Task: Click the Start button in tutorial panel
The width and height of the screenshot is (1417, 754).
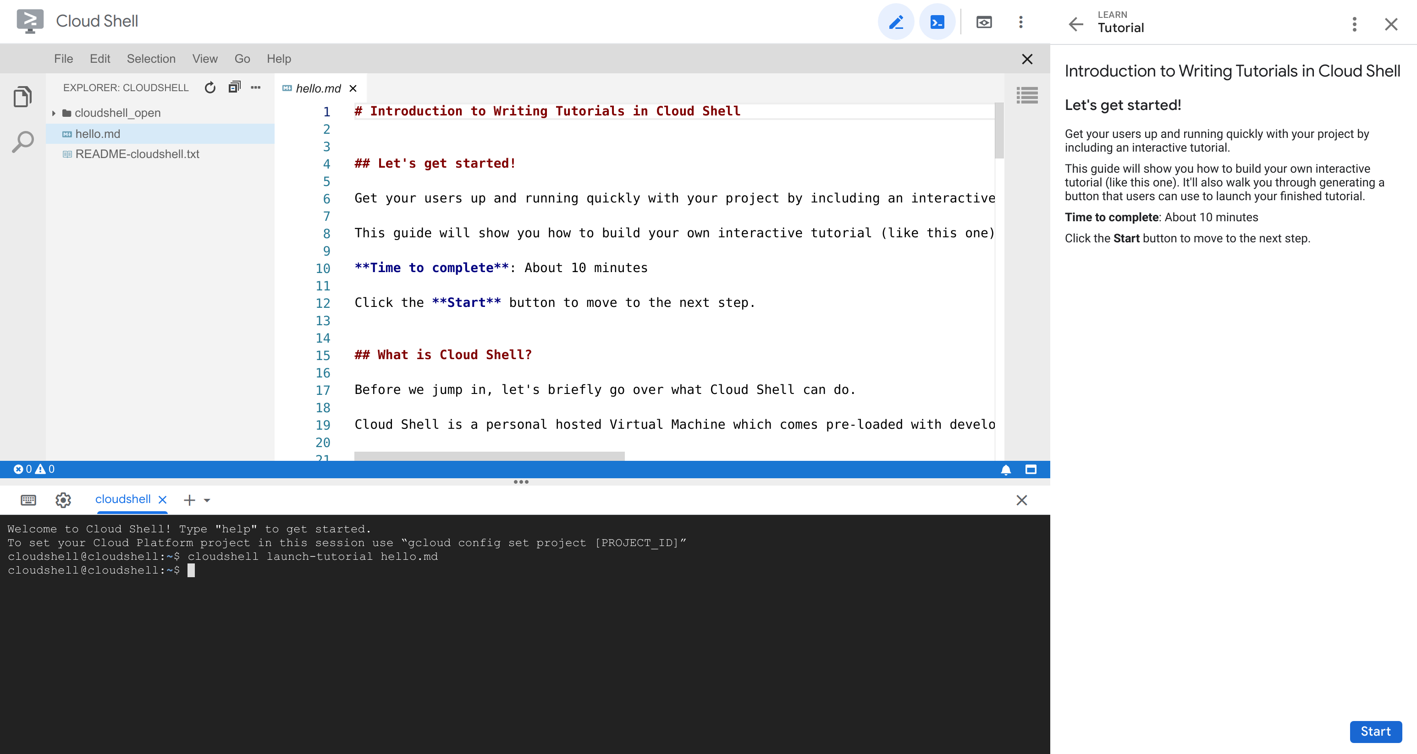Action: pyautogui.click(x=1376, y=731)
